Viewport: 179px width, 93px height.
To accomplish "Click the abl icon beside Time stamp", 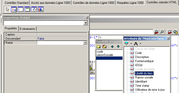I will (x=132, y=86).
